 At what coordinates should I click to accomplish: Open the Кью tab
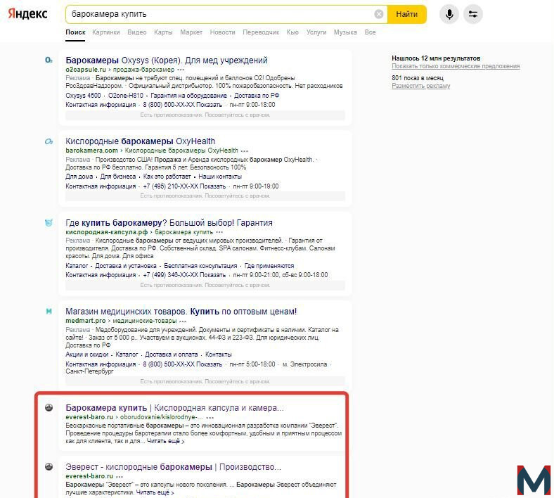[292, 32]
